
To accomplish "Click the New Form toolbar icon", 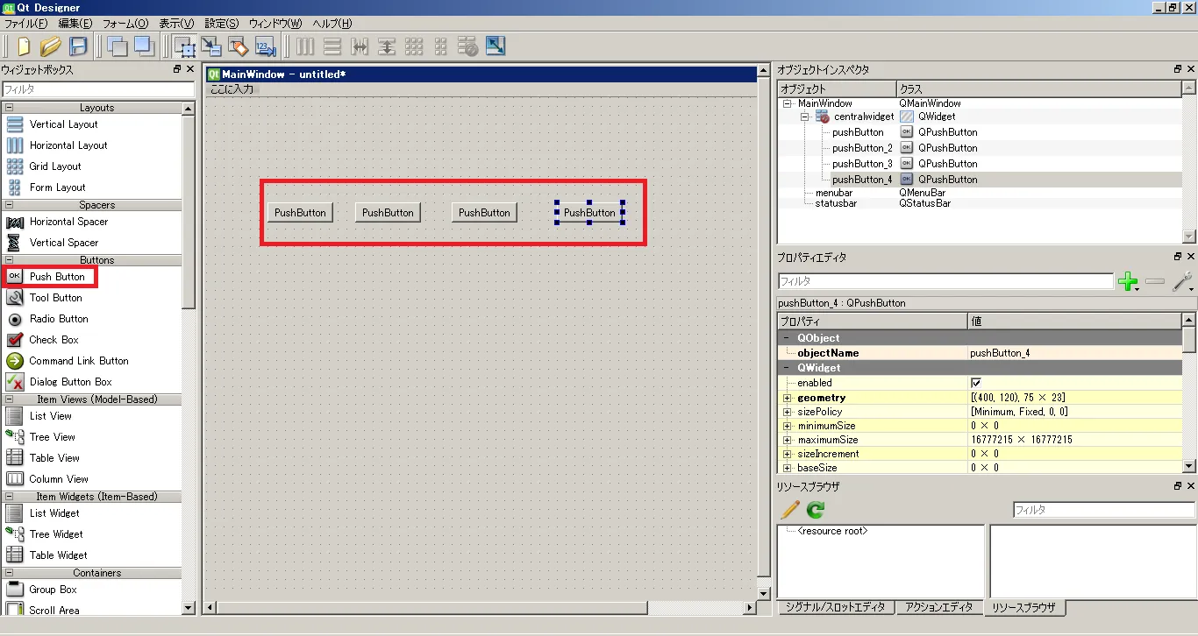I will click(24, 46).
